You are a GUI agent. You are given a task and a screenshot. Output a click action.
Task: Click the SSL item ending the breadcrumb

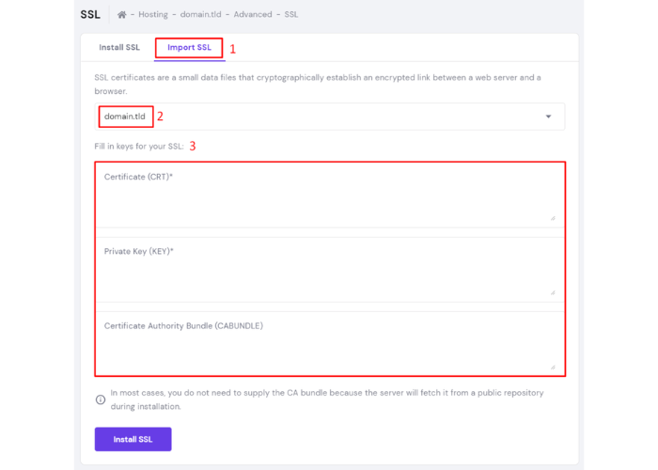coord(292,15)
